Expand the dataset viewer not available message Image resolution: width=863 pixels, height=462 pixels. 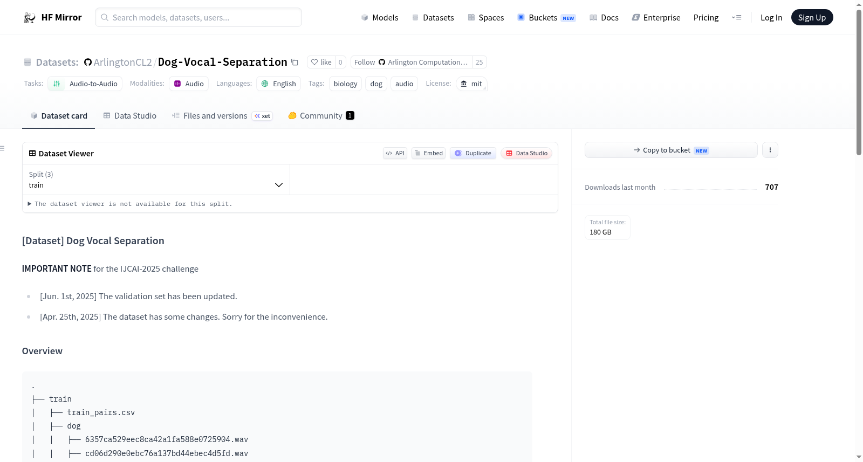[x=130, y=204]
